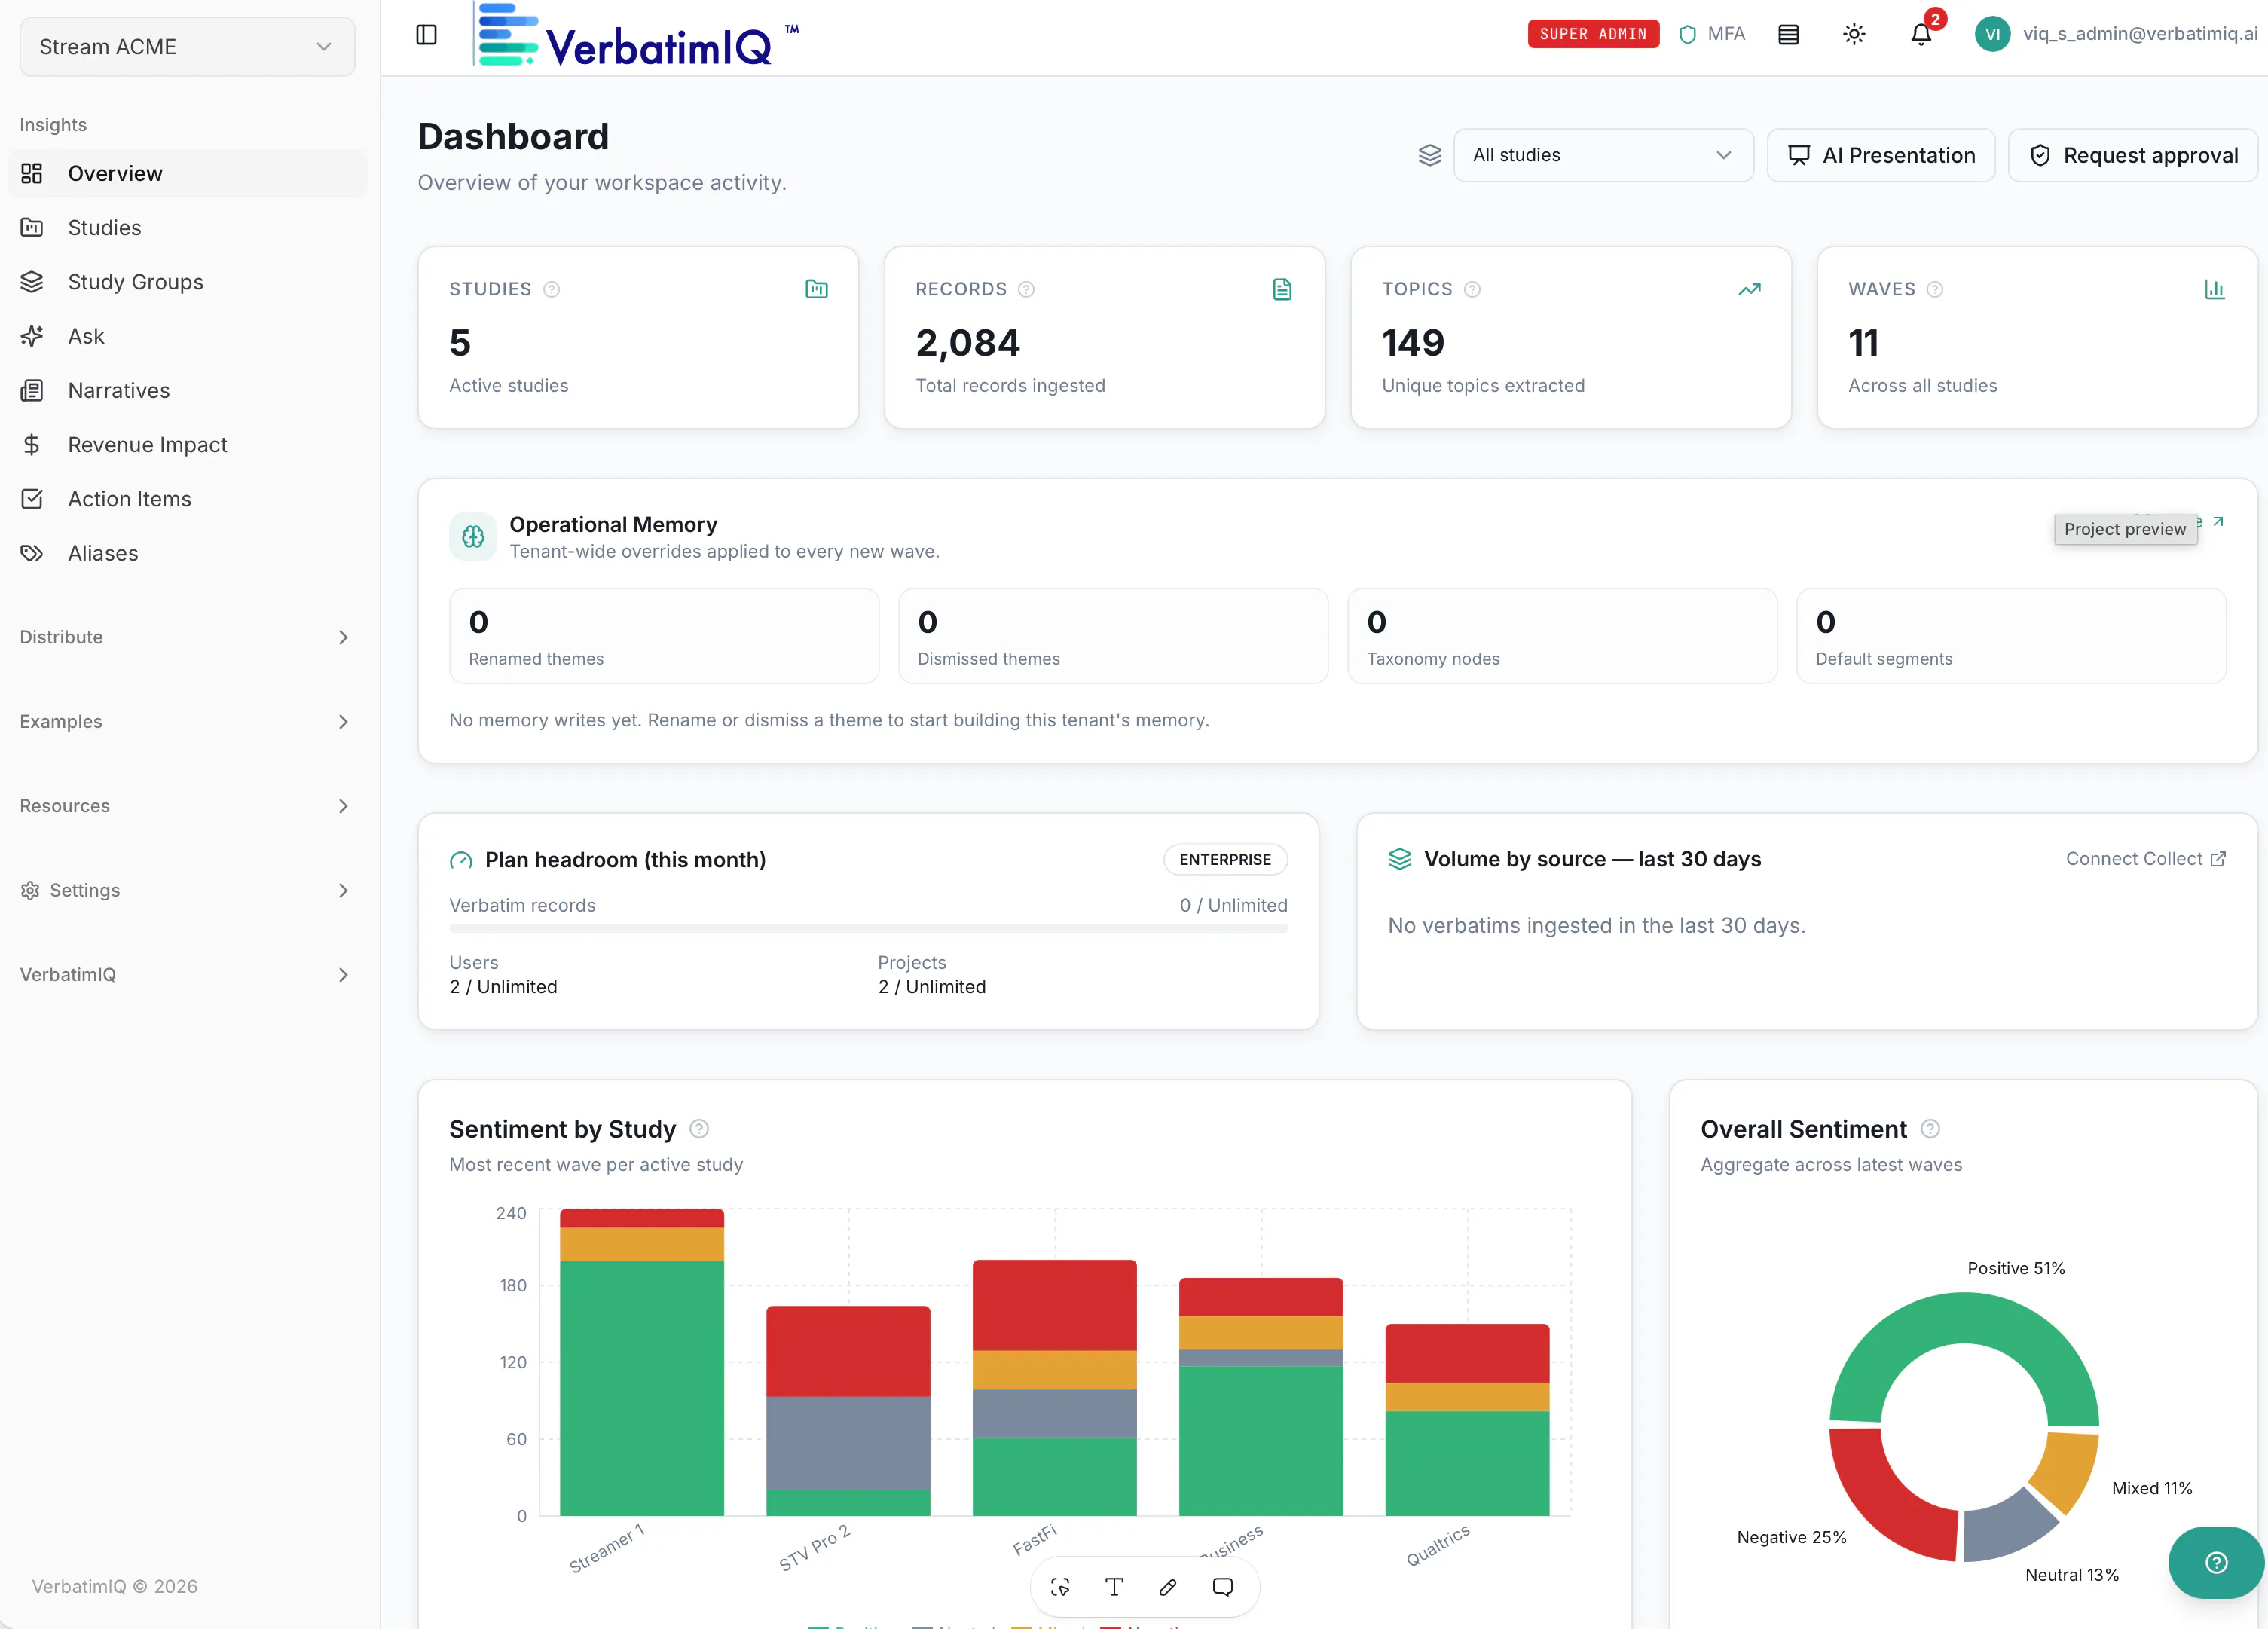Expand the Resources section
This screenshot has width=2268, height=1629.
(x=187, y=806)
